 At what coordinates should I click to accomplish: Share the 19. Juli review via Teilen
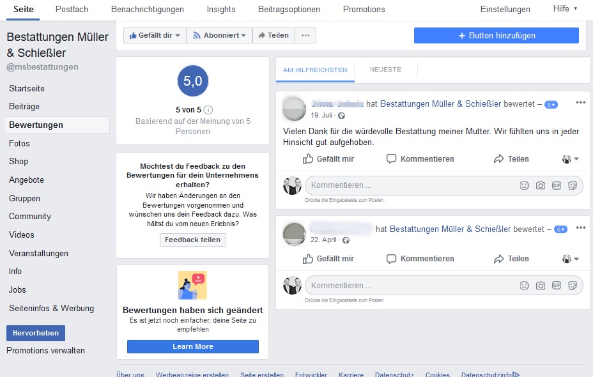pyautogui.click(x=511, y=159)
